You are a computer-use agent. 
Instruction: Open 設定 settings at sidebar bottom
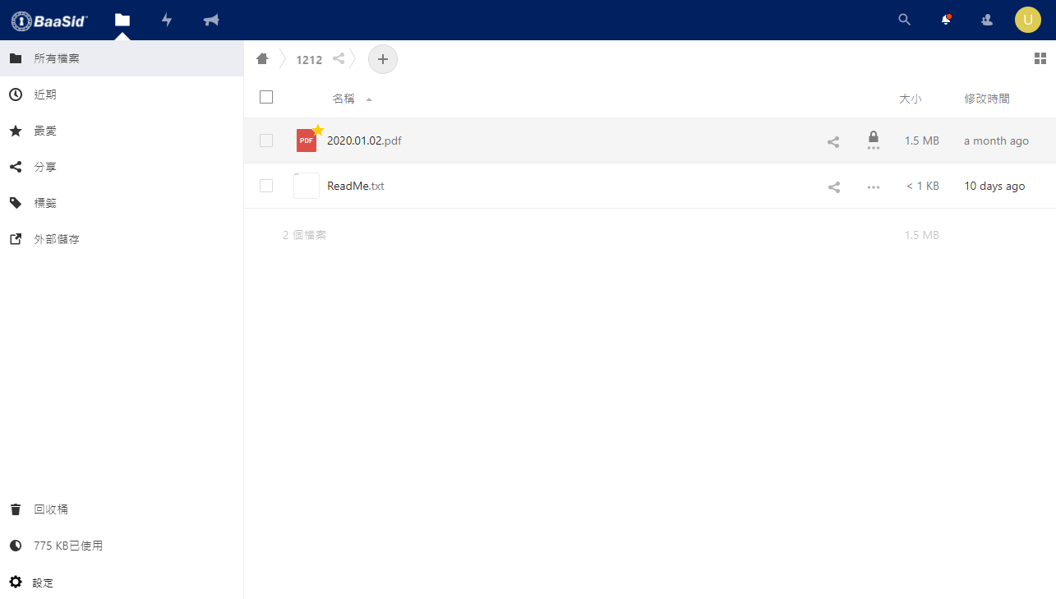coord(43,583)
